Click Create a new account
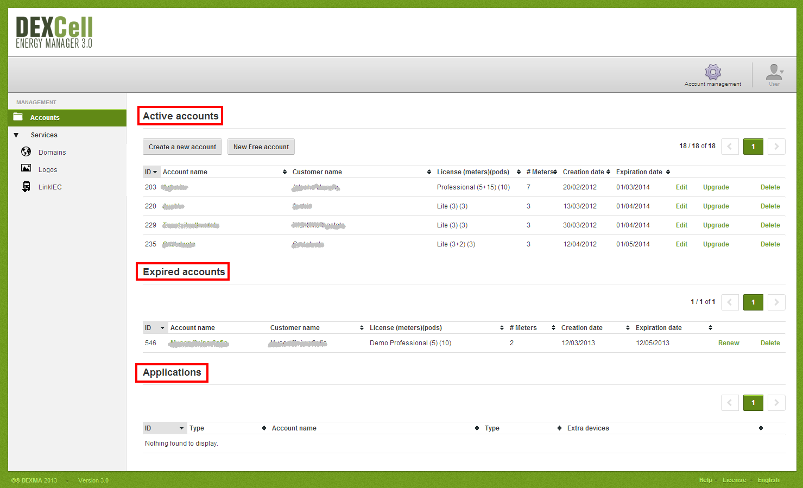 182,147
